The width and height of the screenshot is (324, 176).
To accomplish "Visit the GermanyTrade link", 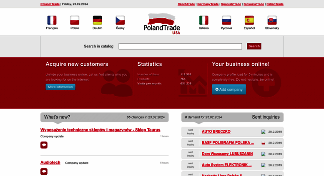I will coord(208,4).
